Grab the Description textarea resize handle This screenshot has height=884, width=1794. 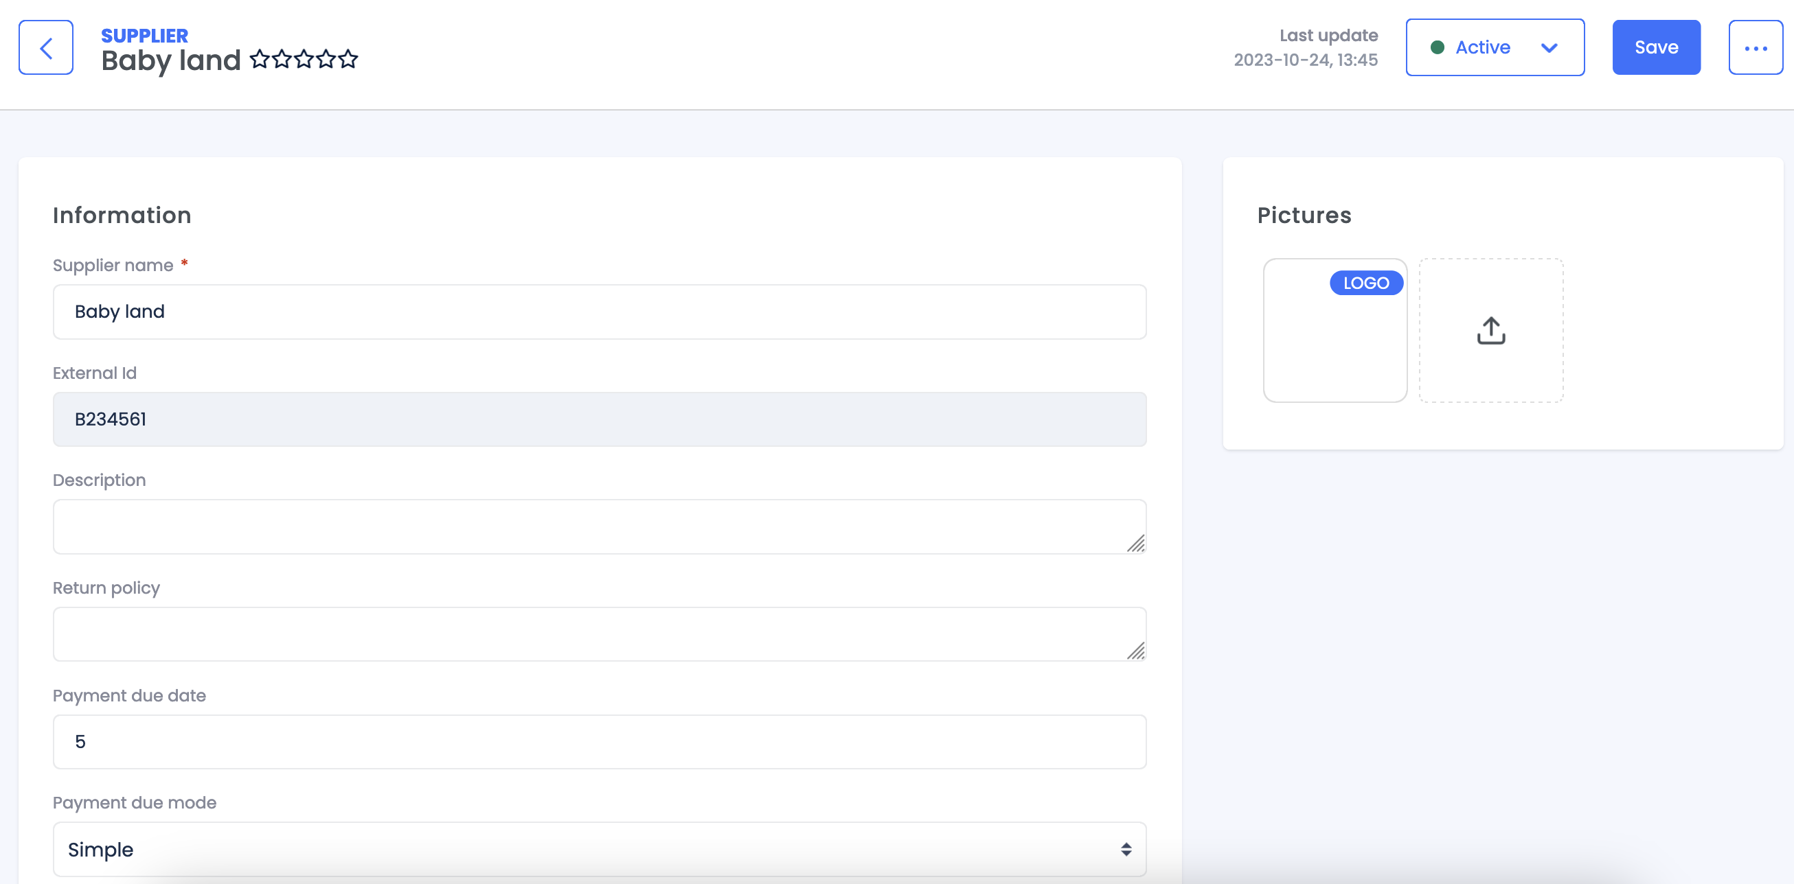pos(1136,544)
